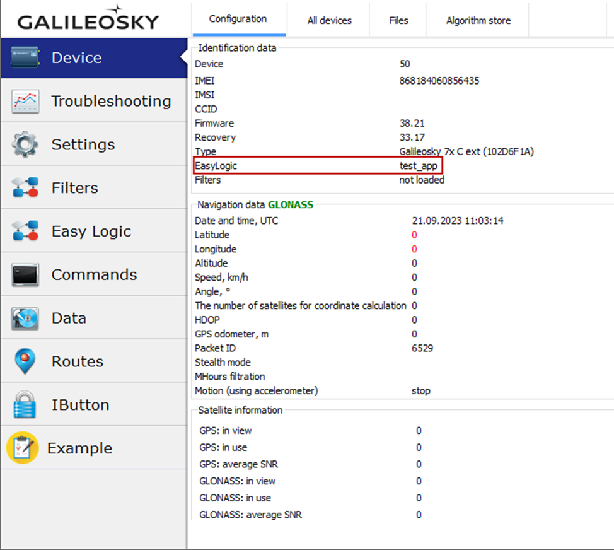614x550 pixels.
Task: Select the EasyLogic test_app row
Action: pos(318,166)
